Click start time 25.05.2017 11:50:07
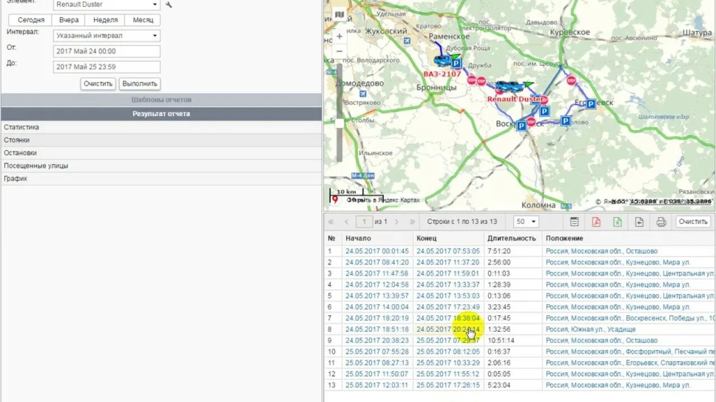Image resolution: width=716 pixels, height=402 pixels. click(x=377, y=374)
